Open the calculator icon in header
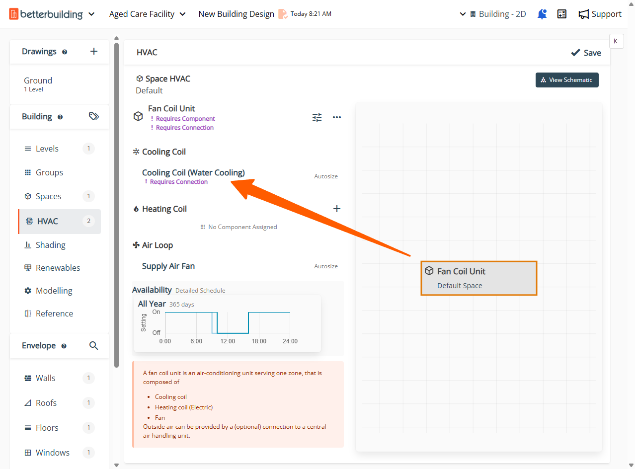 pos(562,14)
